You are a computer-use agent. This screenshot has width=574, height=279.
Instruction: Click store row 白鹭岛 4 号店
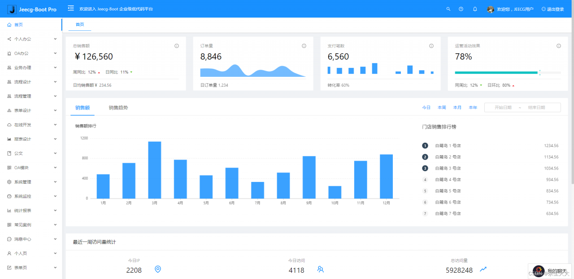(490, 180)
